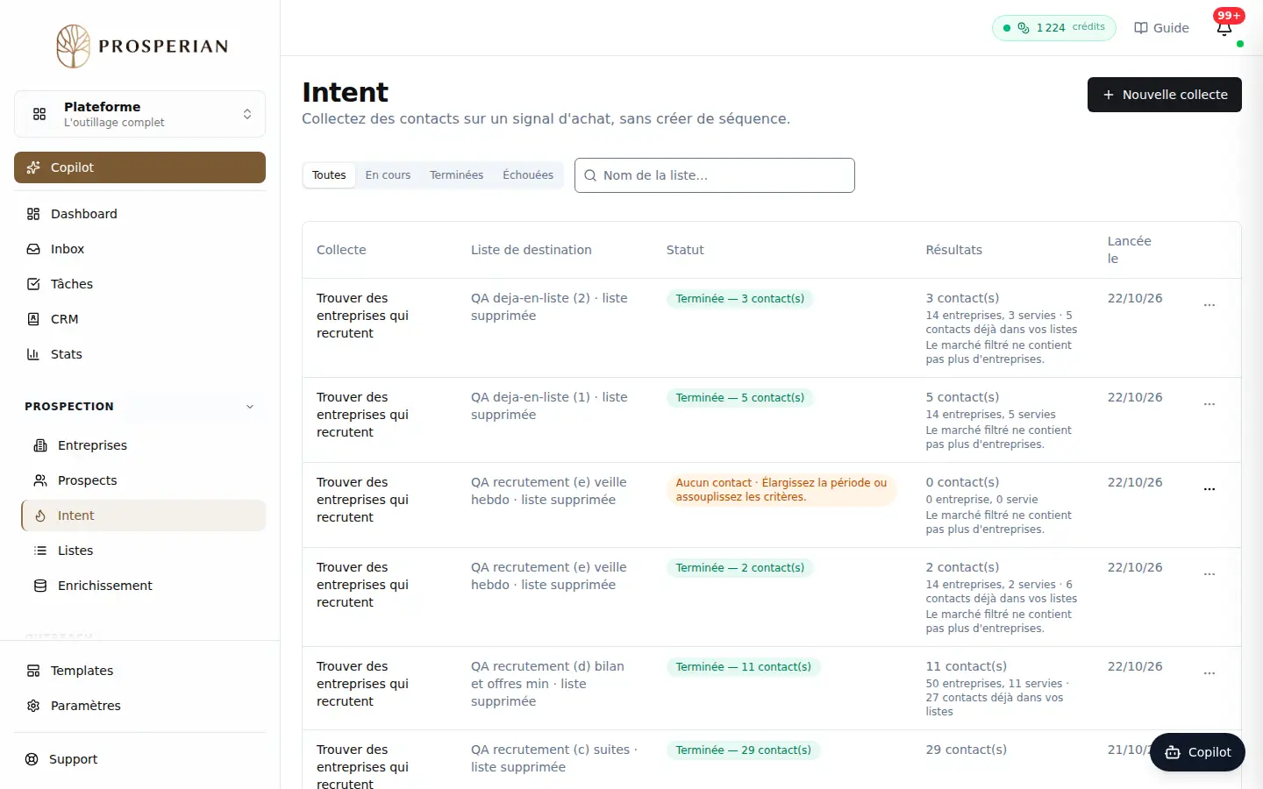
Task: Open the Plateforme workspace switcher
Action: 139,114
